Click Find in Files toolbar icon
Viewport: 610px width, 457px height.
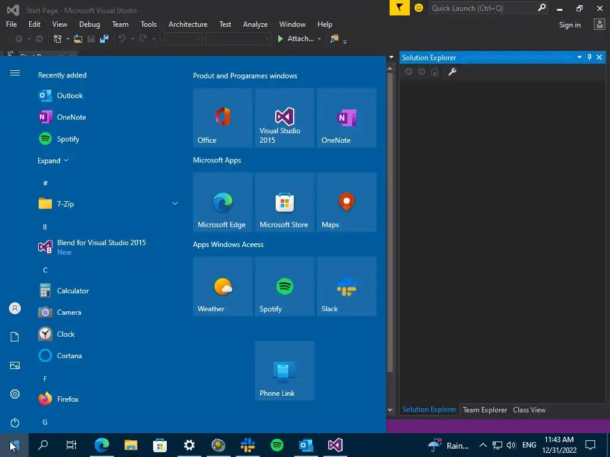(x=334, y=39)
